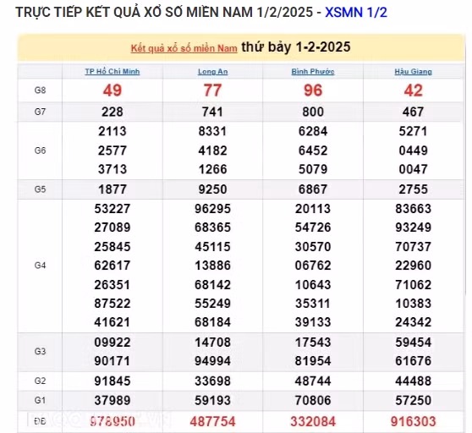The width and height of the screenshot is (472, 433).
Task: Select G4 number 83663
Action: pos(414,209)
